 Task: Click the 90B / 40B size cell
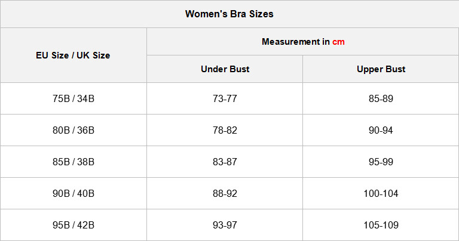point(73,193)
